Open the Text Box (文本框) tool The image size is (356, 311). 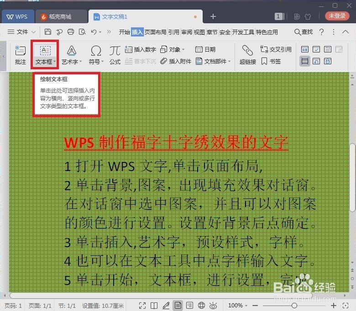[45, 55]
